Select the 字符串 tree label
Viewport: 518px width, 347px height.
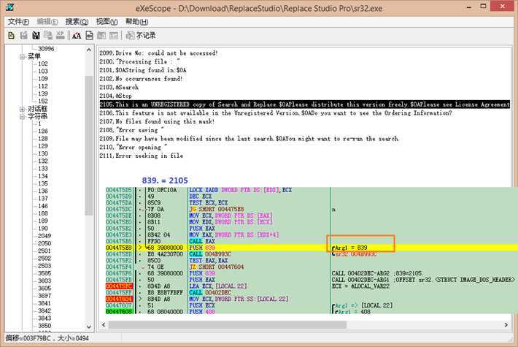[37, 116]
